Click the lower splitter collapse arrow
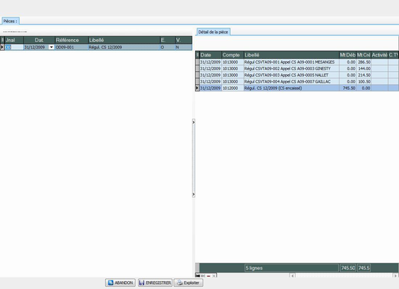Viewport: 399px width, 289px height. 194,195
